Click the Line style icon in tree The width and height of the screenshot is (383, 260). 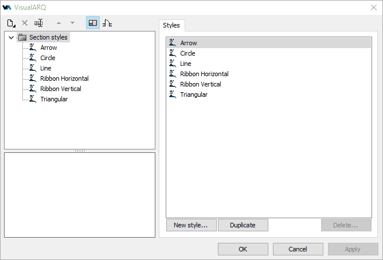point(33,68)
